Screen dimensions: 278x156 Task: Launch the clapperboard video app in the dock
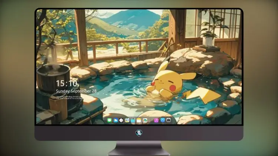click(133, 121)
